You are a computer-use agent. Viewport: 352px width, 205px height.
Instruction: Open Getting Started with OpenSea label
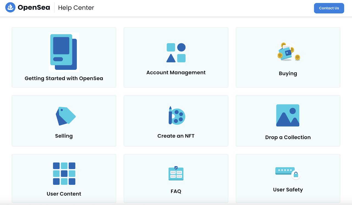pyautogui.click(x=64, y=78)
